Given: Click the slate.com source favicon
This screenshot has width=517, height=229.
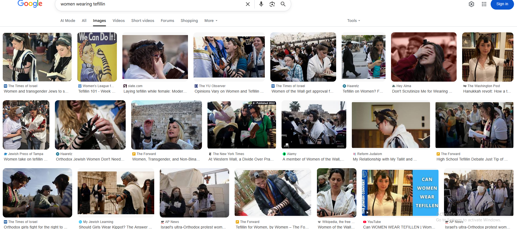Looking at the screenshot, I should click(125, 86).
